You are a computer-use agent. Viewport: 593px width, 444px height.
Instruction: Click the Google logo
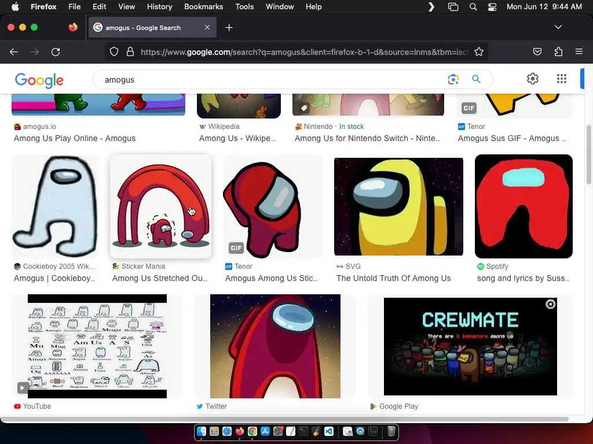tap(39, 80)
